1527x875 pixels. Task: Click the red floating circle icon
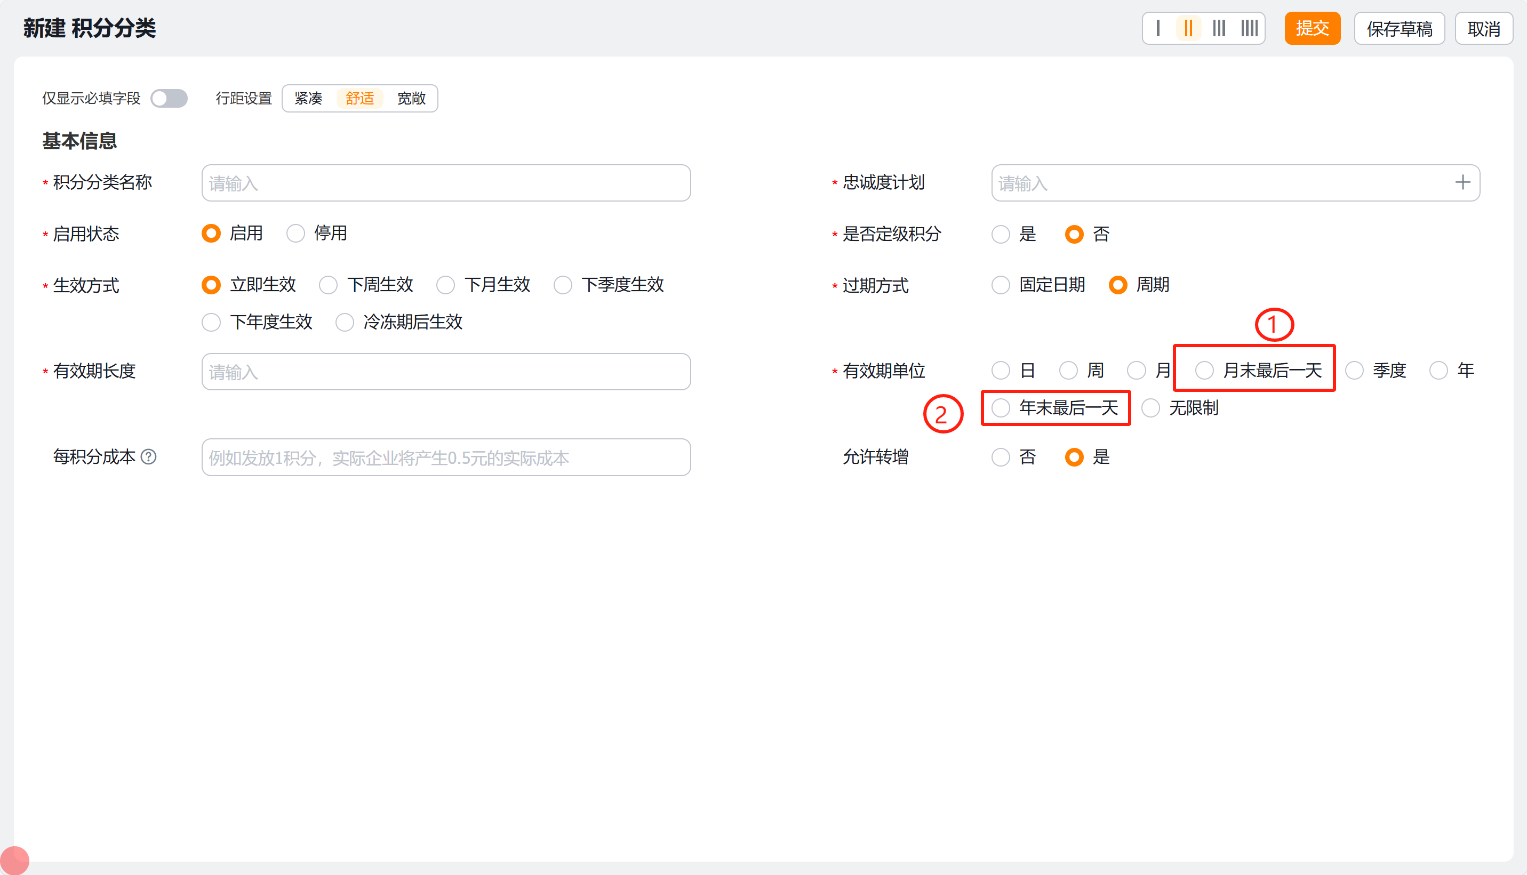pos(14,860)
